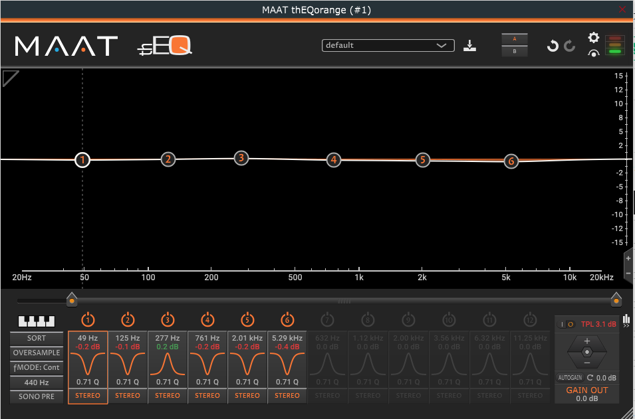Click the right frequency range slider handle

616,299
